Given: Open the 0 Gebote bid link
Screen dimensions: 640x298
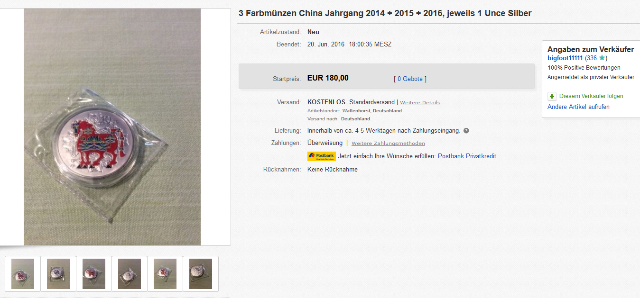Looking at the screenshot, I should tap(410, 79).
